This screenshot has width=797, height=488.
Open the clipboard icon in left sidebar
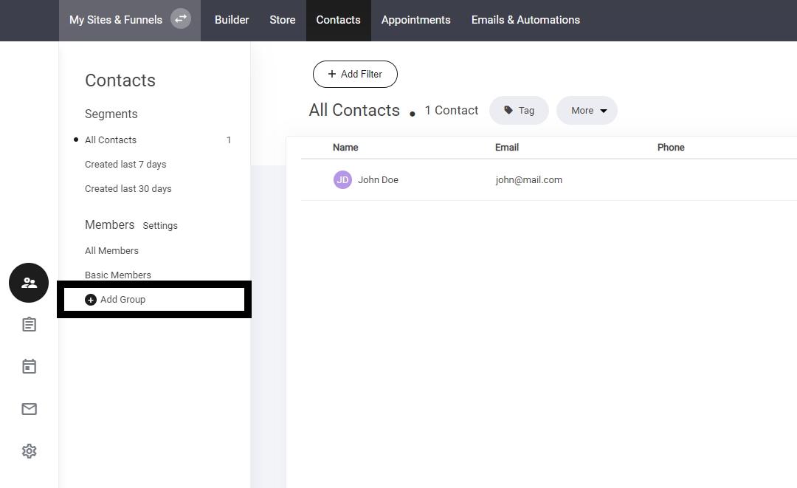click(x=29, y=325)
